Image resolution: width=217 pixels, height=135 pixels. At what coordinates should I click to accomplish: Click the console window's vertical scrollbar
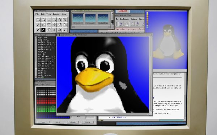(x=36, y=57)
